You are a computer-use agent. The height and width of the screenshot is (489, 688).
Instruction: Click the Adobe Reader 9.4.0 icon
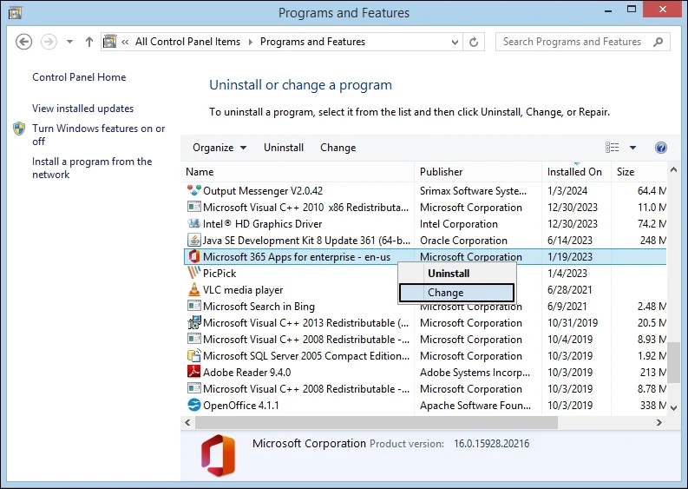(194, 372)
